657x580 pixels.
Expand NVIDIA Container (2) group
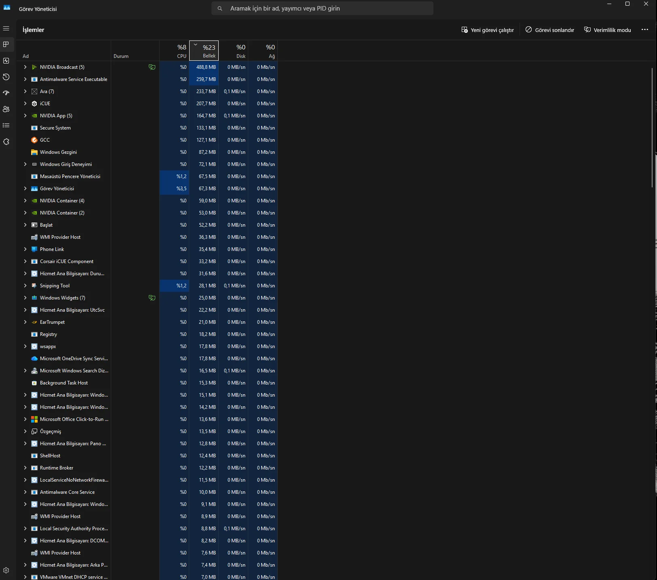pyautogui.click(x=25, y=213)
